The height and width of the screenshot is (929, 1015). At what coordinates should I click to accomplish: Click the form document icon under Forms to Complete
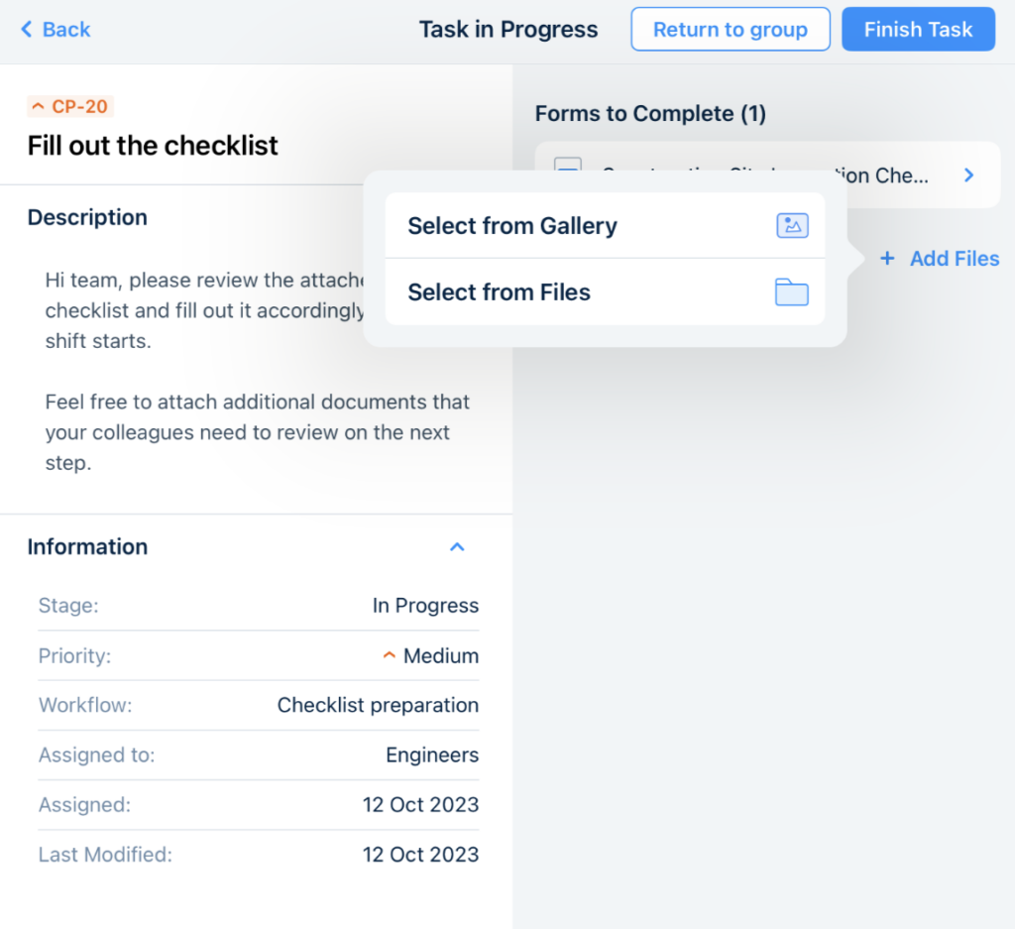click(567, 169)
